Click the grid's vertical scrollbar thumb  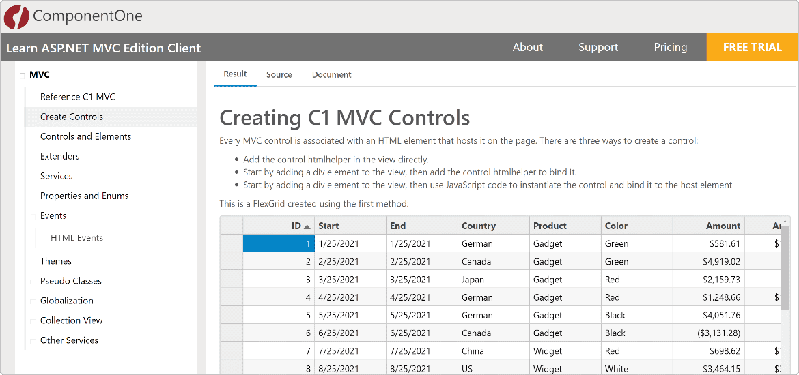785,266
